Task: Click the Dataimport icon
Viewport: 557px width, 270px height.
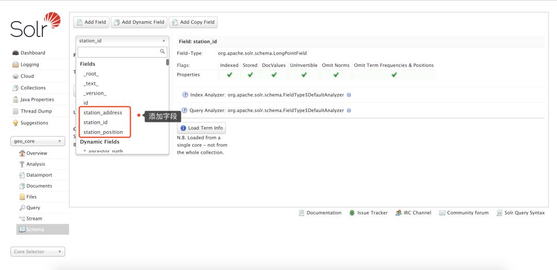Action: (x=22, y=175)
